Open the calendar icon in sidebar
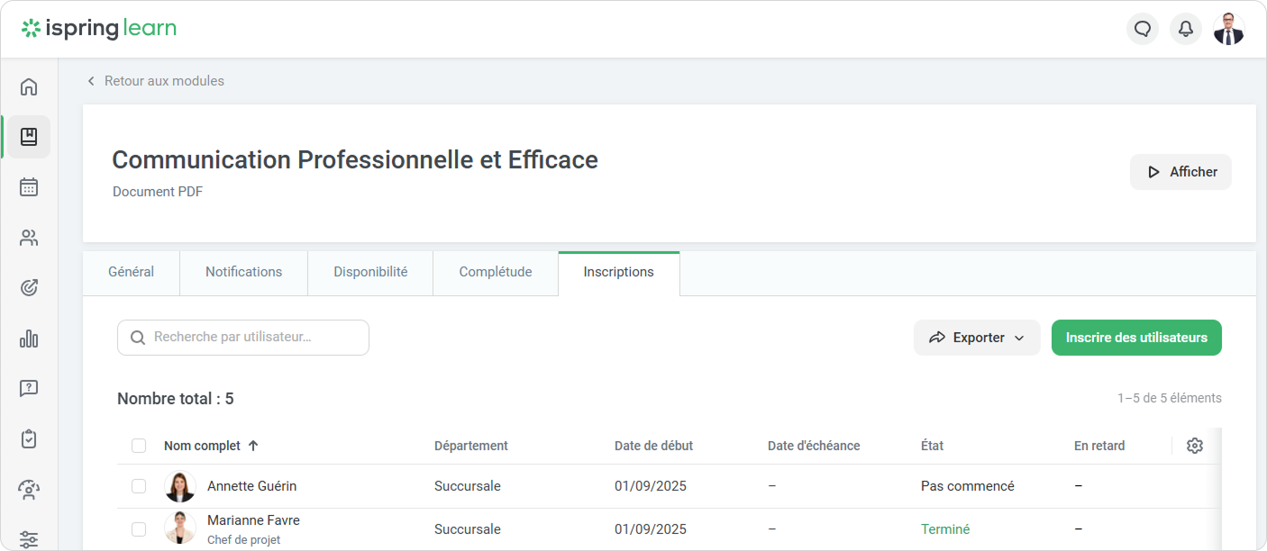Viewport: 1267px width, 551px height. pyautogui.click(x=29, y=187)
